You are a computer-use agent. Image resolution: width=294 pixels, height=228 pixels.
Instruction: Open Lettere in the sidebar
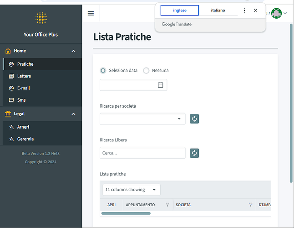point(42,76)
